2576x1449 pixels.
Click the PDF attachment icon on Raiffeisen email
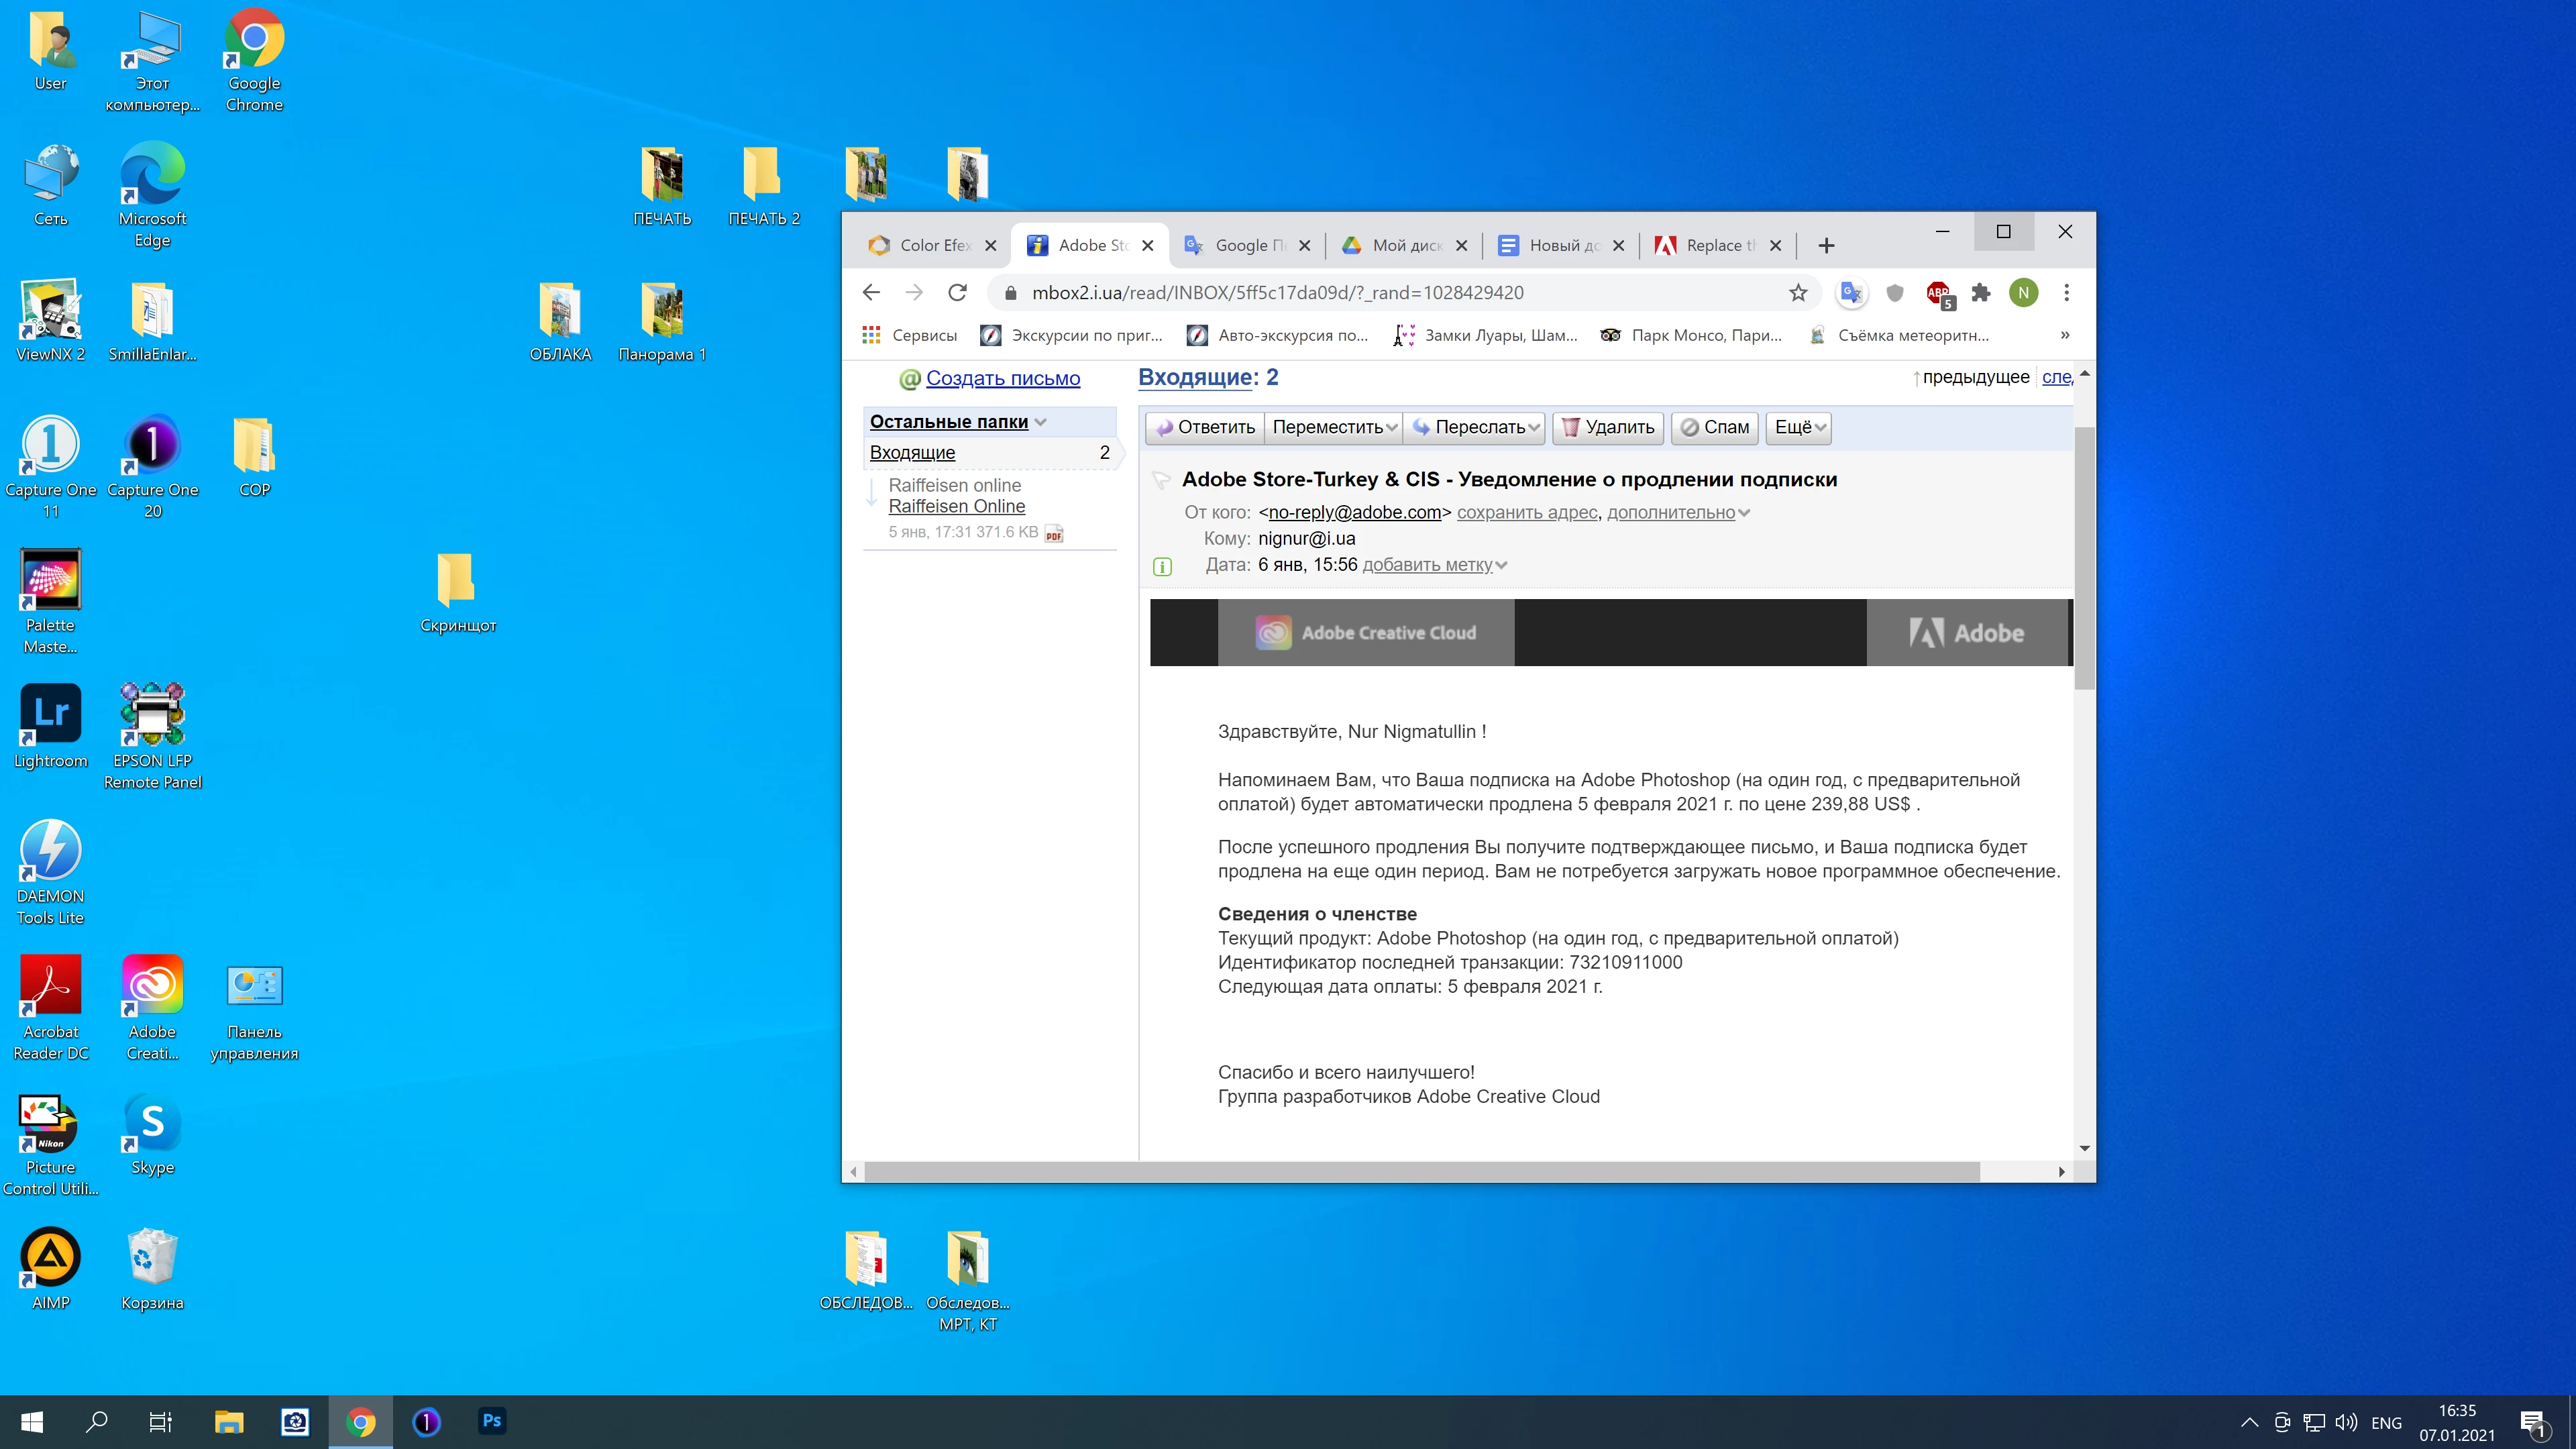coord(1053,533)
